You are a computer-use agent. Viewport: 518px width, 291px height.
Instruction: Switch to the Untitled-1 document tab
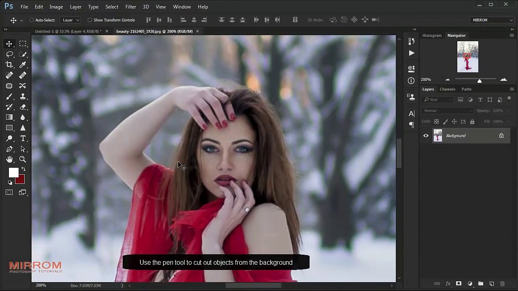[68, 31]
